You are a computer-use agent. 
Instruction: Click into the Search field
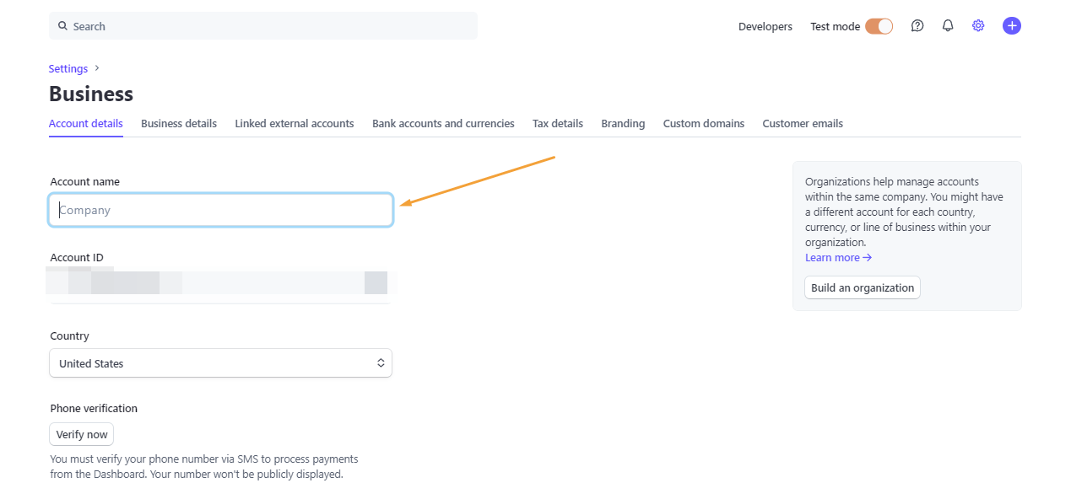tap(263, 26)
